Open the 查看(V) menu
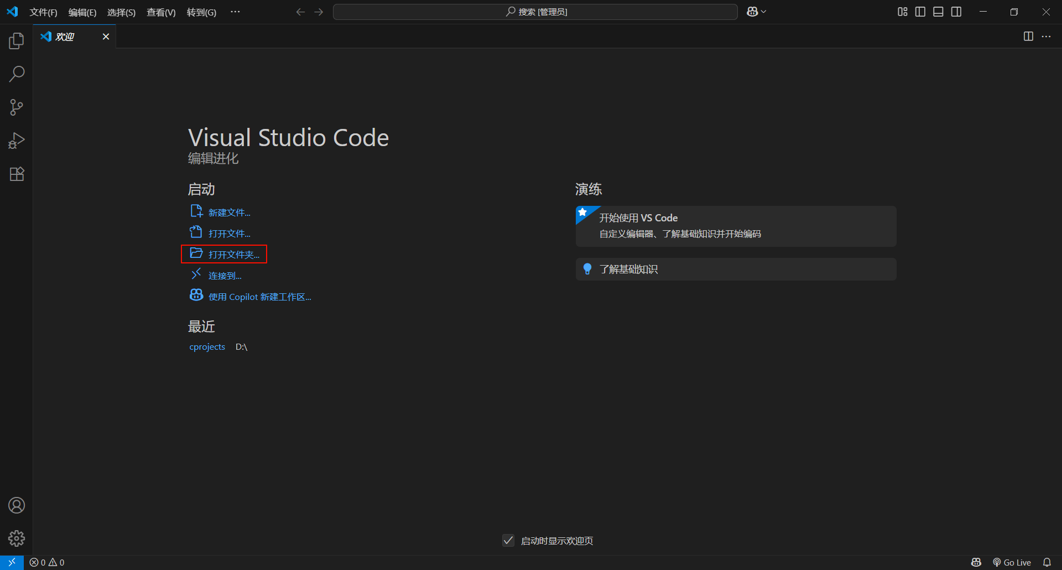This screenshot has height=570, width=1062. (x=161, y=12)
